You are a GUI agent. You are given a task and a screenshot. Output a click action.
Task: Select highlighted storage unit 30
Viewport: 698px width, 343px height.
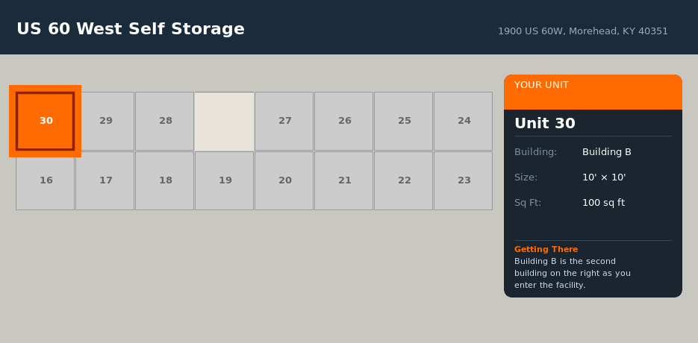[46, 121]
